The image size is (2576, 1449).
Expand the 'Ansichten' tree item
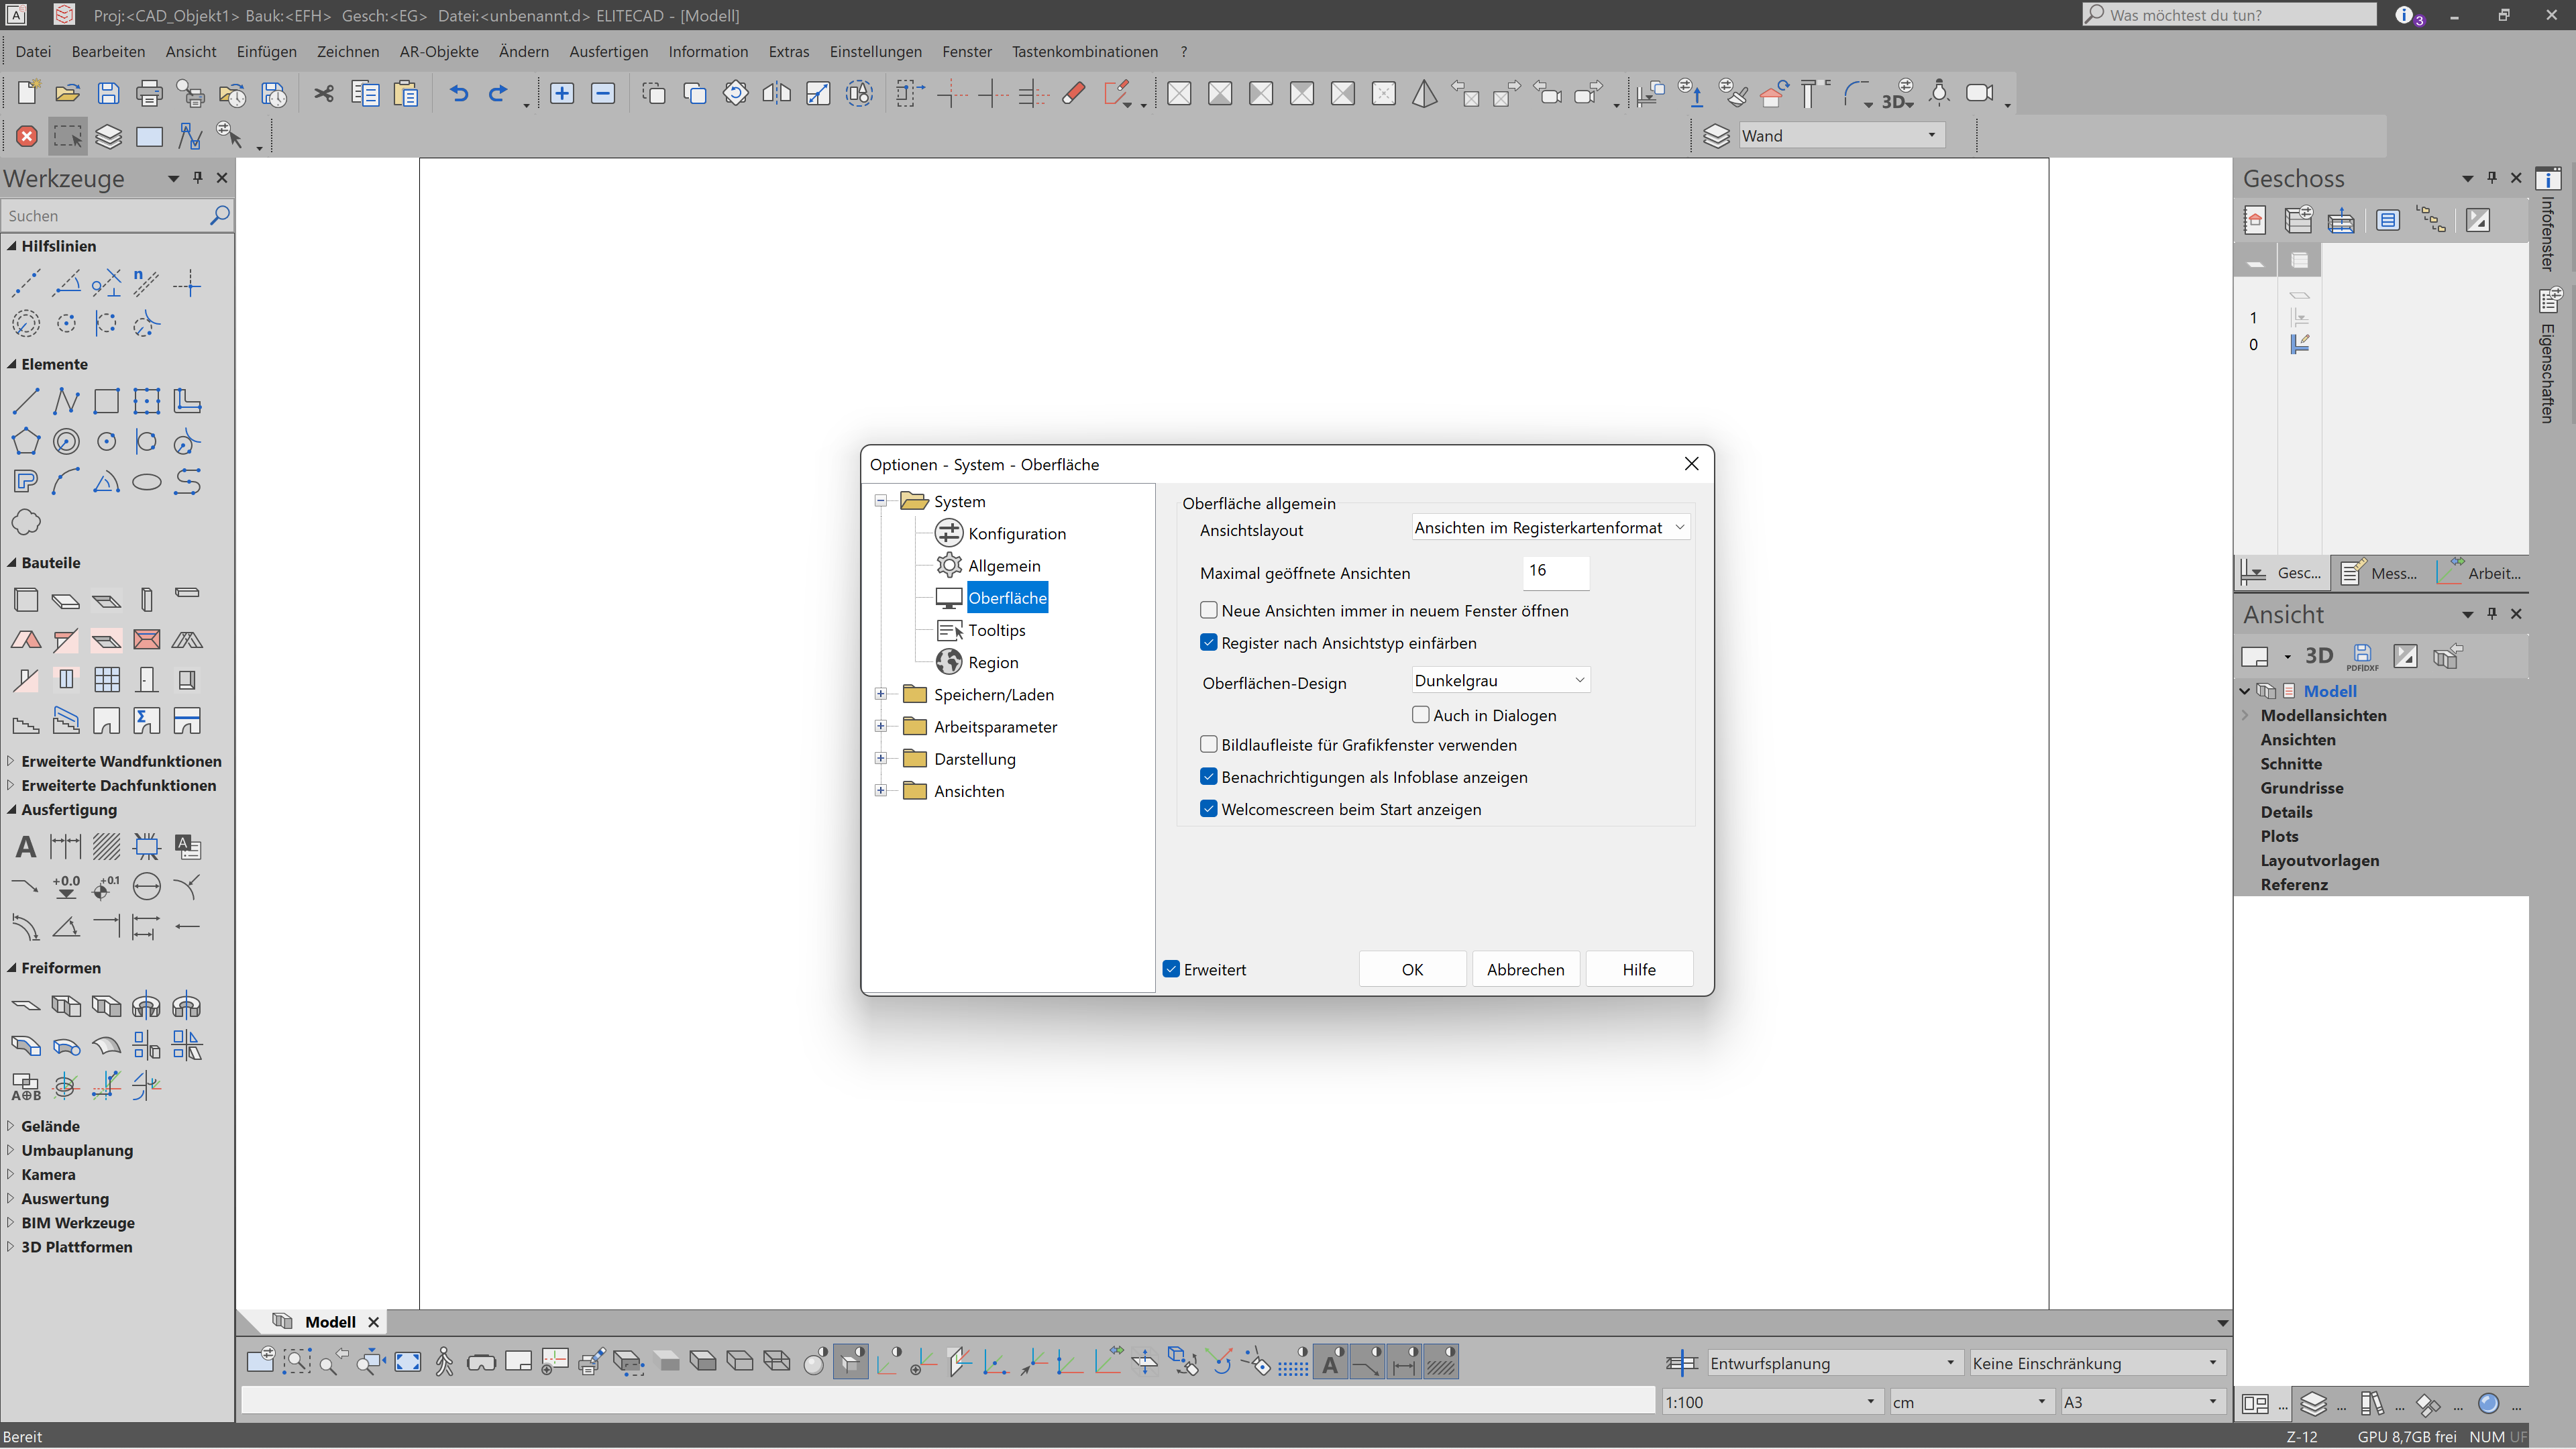click(883, 791)
